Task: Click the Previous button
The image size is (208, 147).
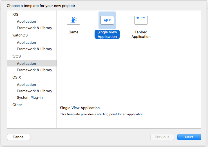Action: coord(162,137)
